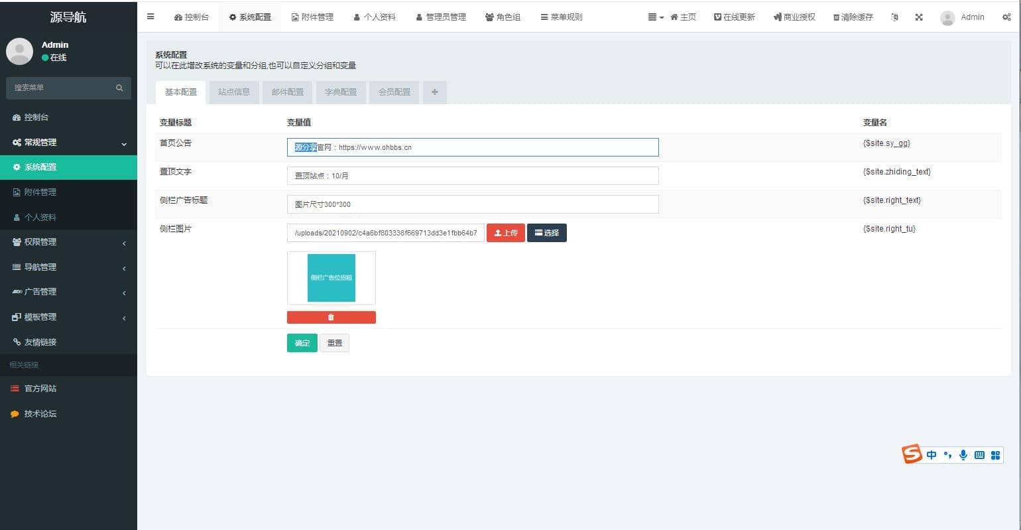Open the top bar list dropdown arrow

tap(656, 17)
